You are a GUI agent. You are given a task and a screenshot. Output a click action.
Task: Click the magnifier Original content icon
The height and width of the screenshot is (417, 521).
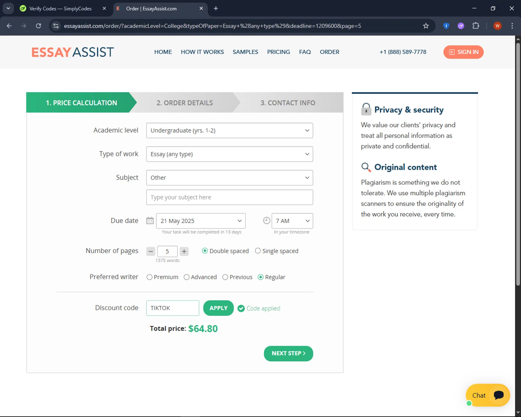pyautogui.click(x=366, y=167)
